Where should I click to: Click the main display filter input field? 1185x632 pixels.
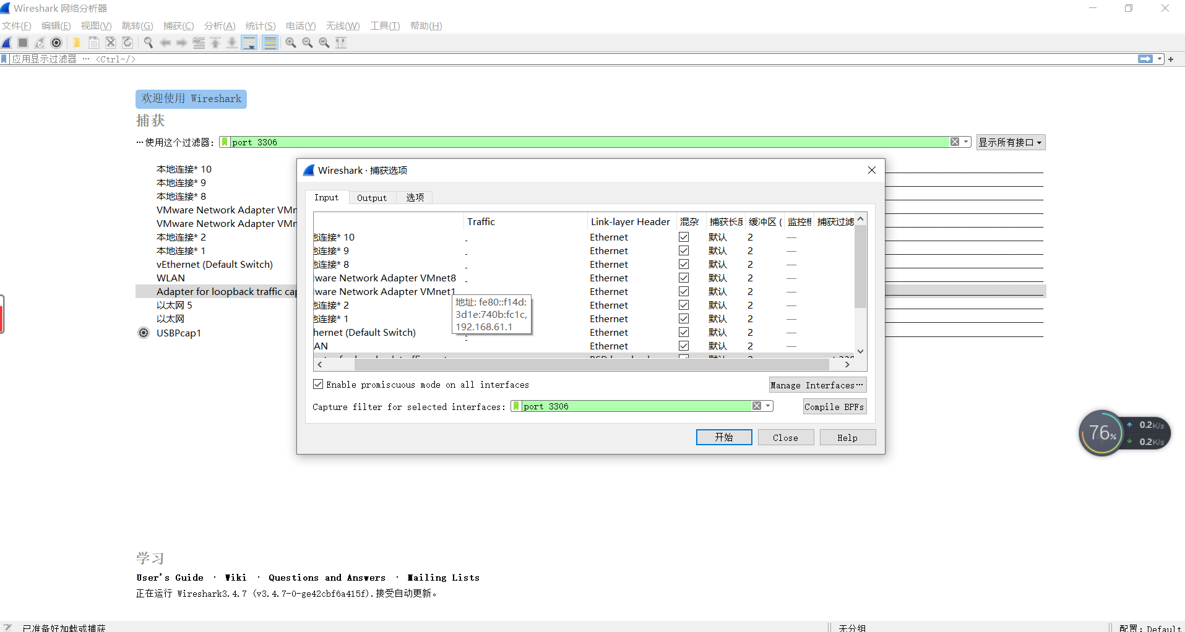coord(572,59)
